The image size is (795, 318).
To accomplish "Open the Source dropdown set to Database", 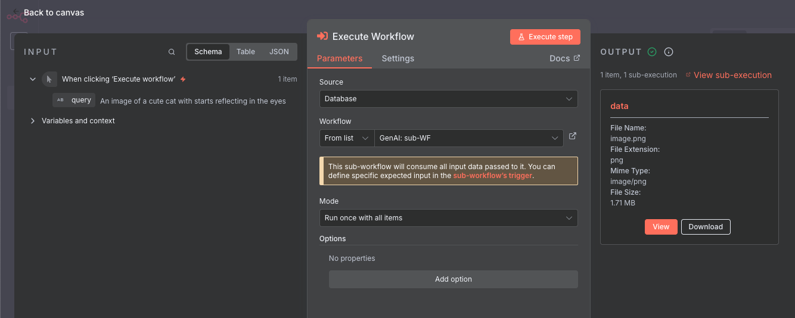I will point(448,99).
